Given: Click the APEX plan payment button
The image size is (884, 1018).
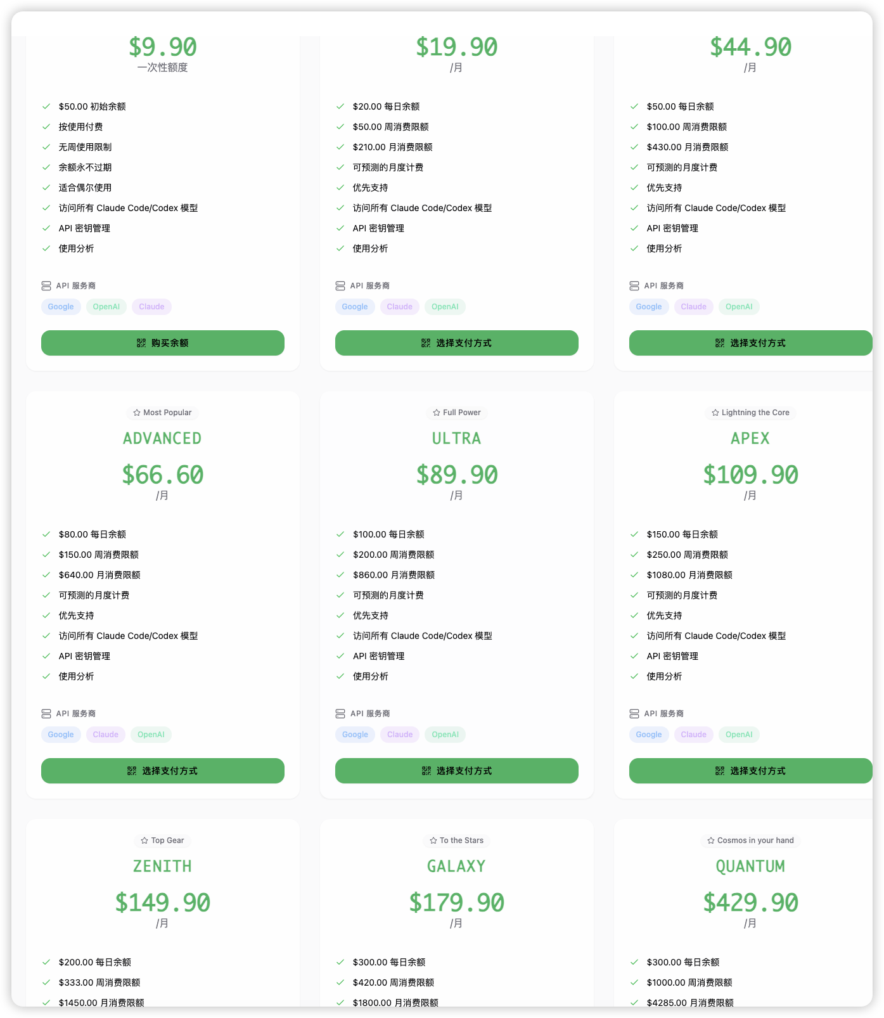Looking at the screenshot, I should (751, 771).
